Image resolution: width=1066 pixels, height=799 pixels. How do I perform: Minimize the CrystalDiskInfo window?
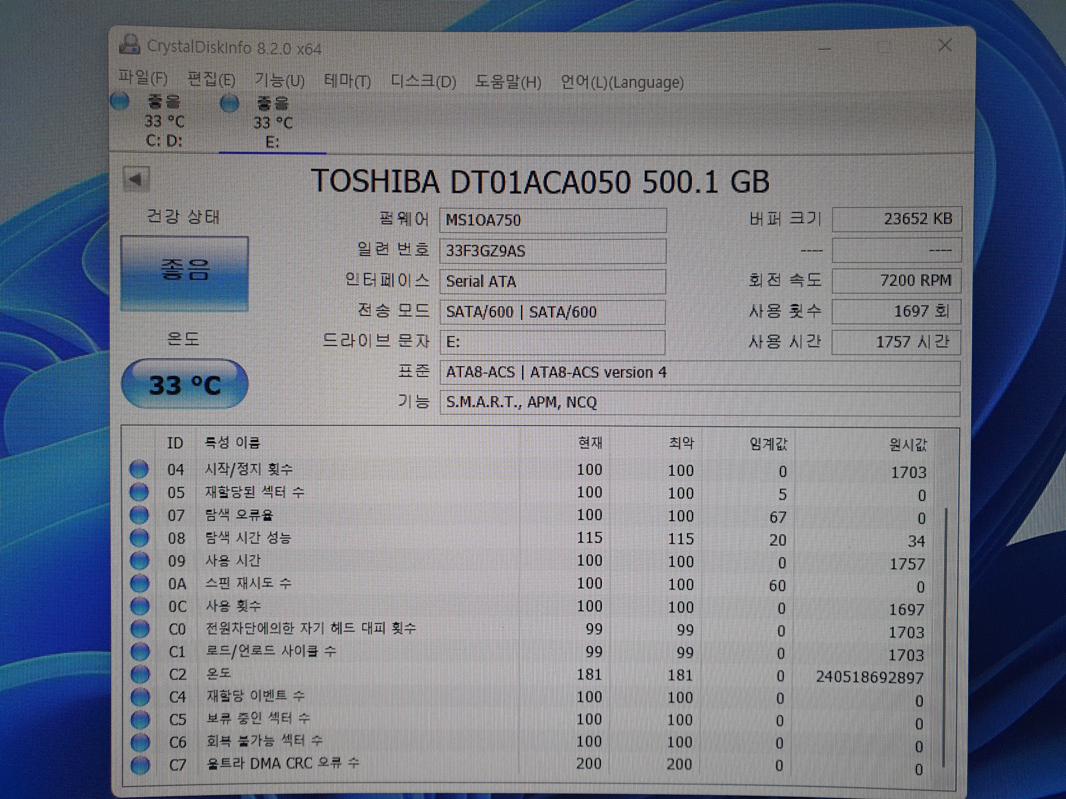[x=824, y=48]
